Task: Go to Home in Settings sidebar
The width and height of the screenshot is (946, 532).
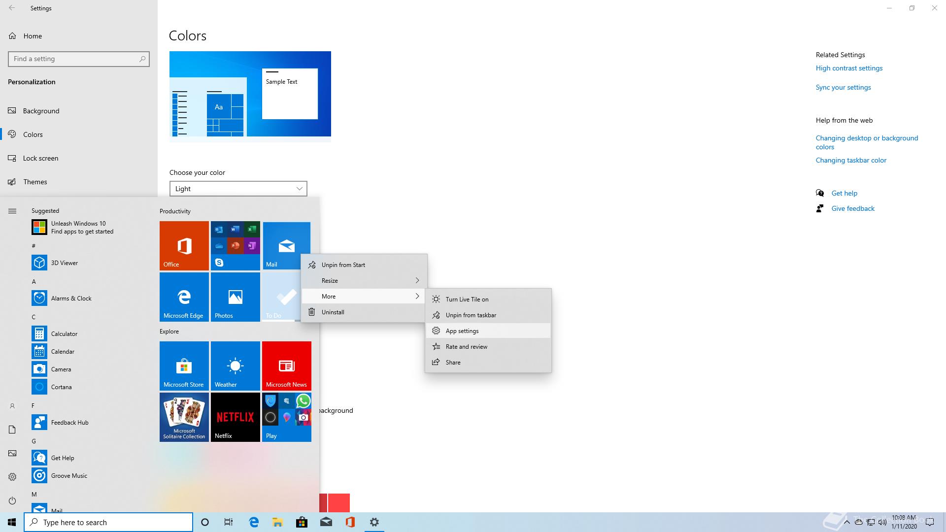Action: click(79, 36)
